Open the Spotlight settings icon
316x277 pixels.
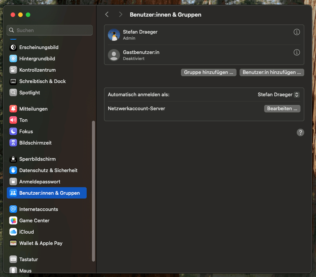[13, 92]
